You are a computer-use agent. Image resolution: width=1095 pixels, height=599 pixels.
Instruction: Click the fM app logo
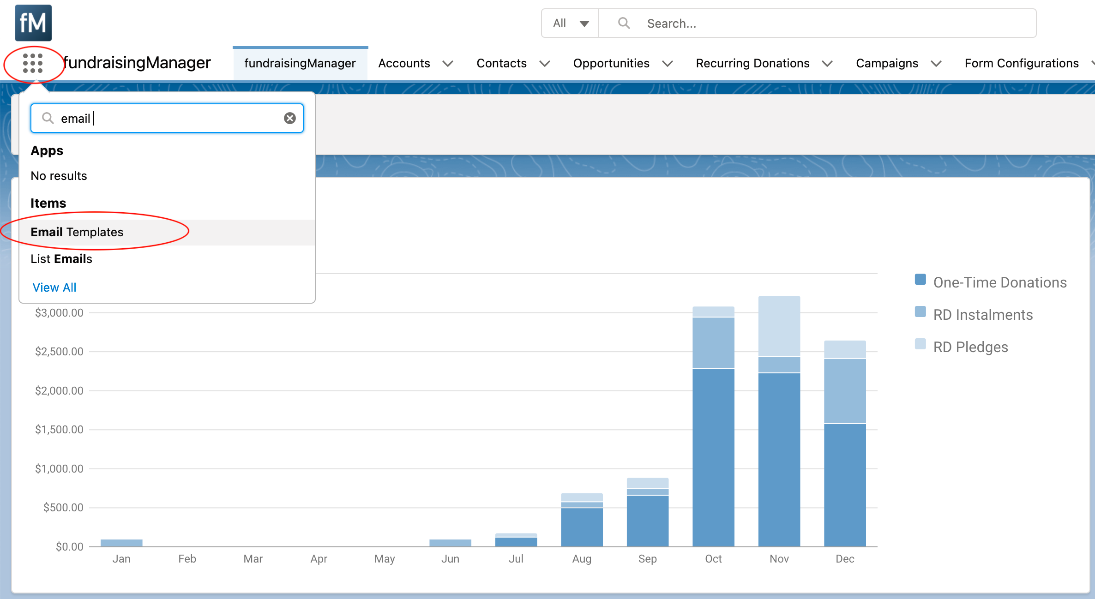pos(33,23)
